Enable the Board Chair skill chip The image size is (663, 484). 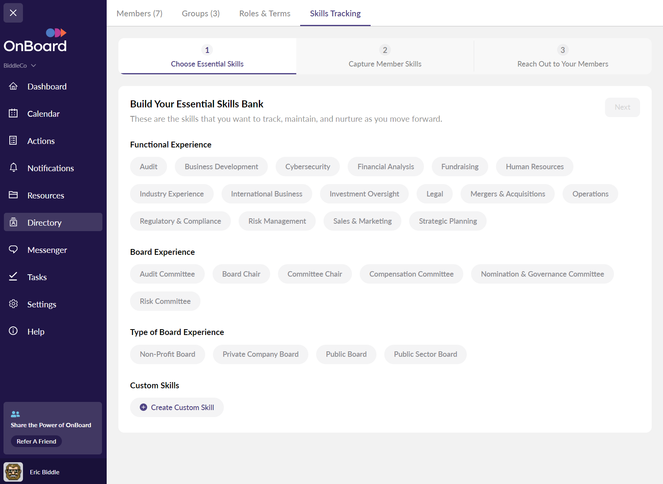(x=241, y=274)
